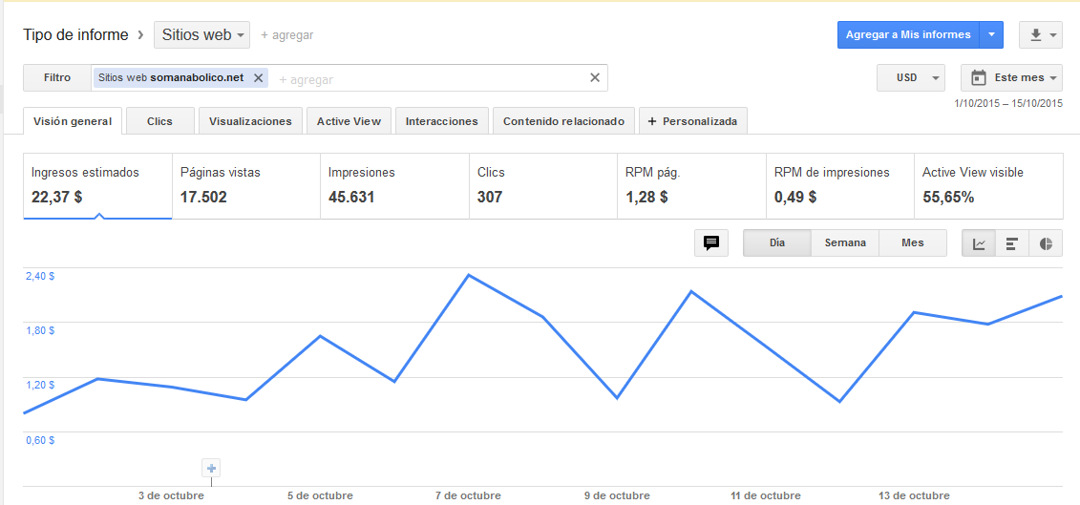
Task: Click the Tipo de informe label
Action: click(x=75, y=35)
